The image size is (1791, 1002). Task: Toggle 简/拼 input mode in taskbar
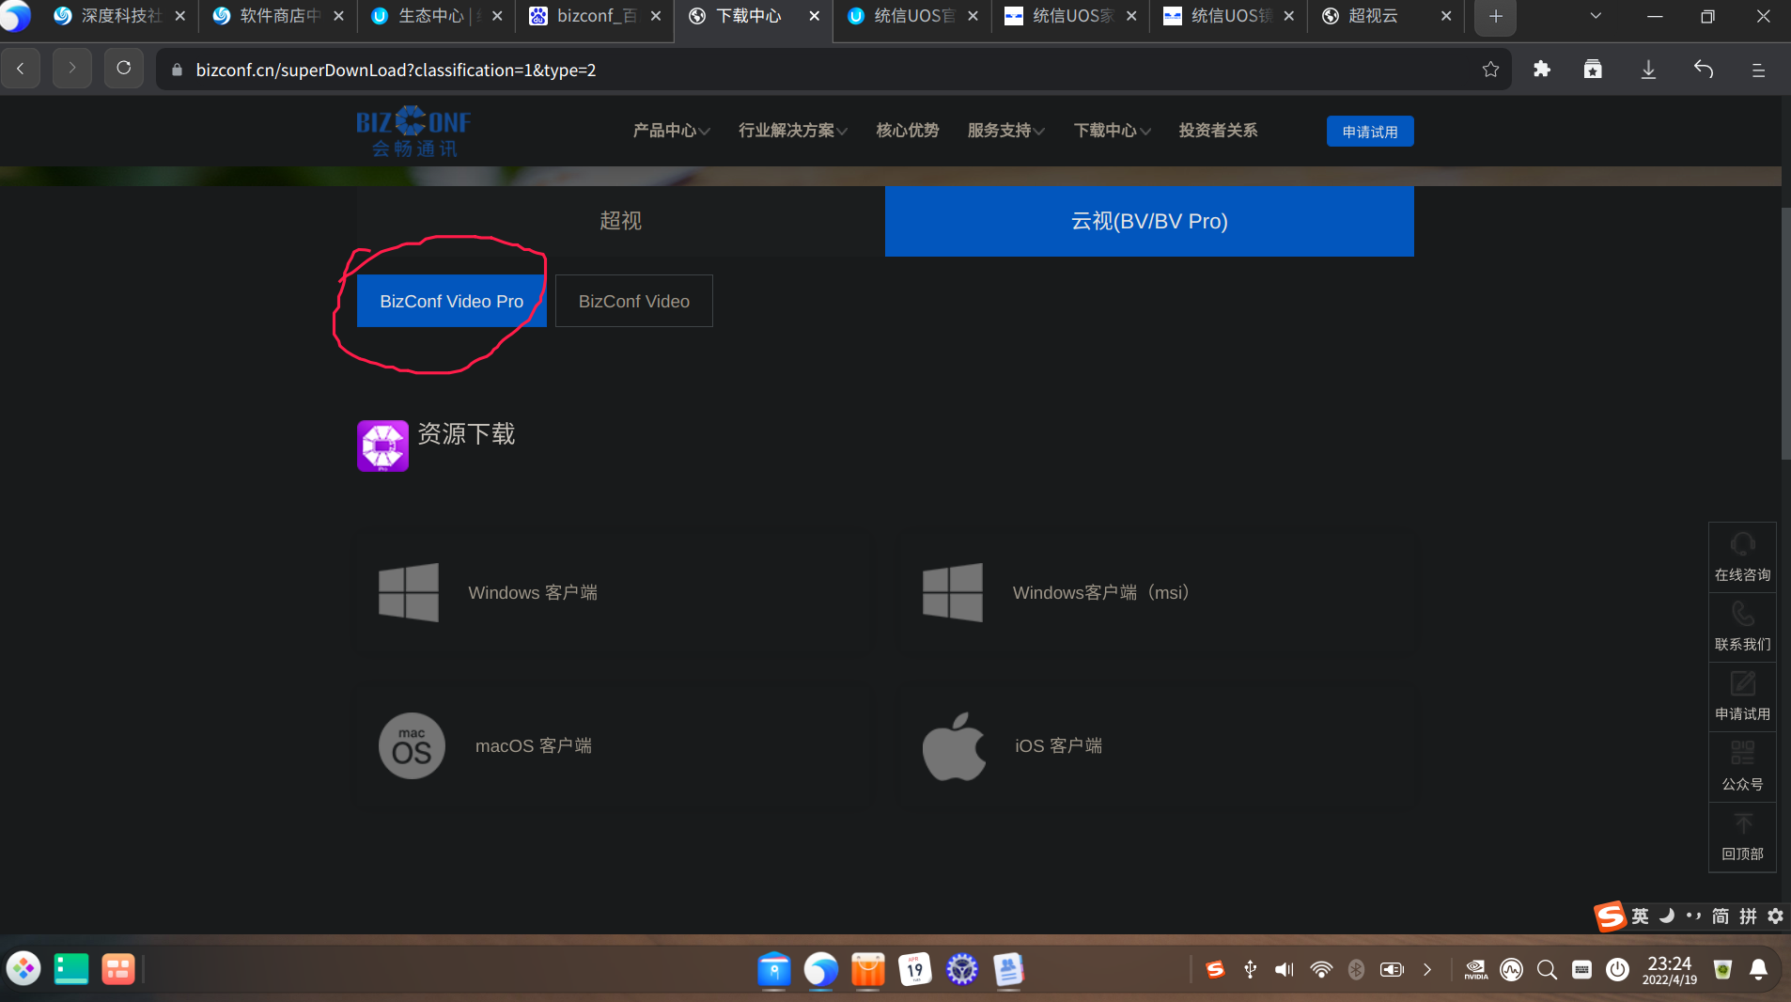1720,916
